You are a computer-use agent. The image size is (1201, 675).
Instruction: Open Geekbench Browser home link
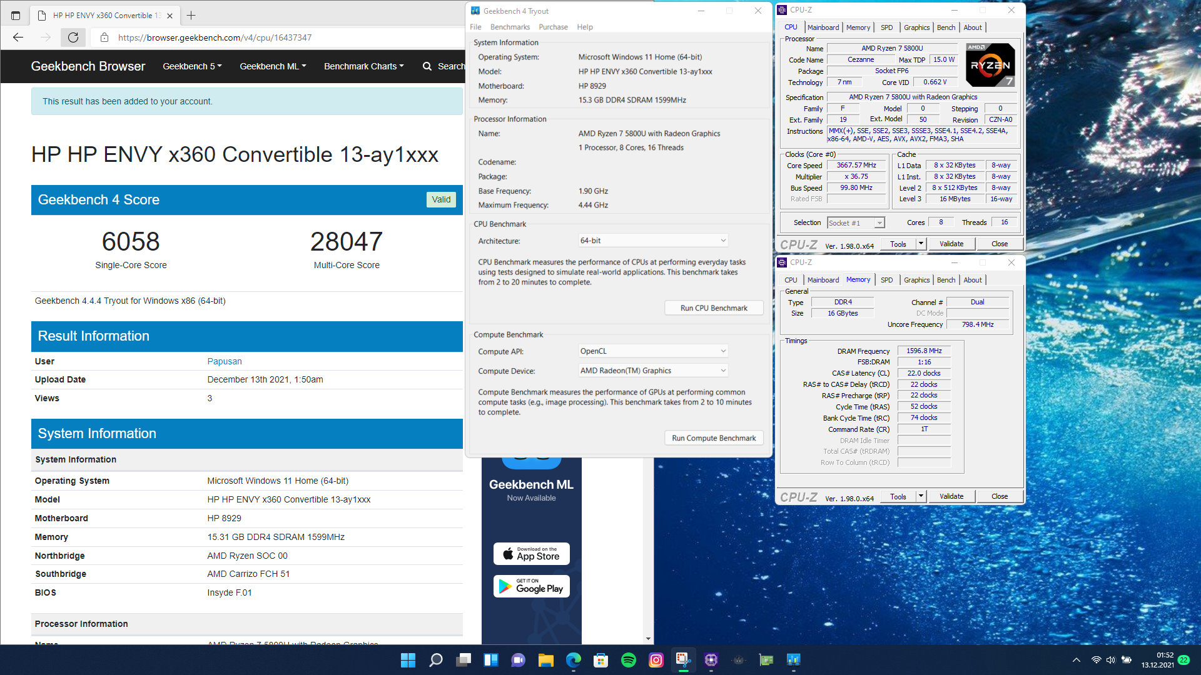(x=88, y=66)
